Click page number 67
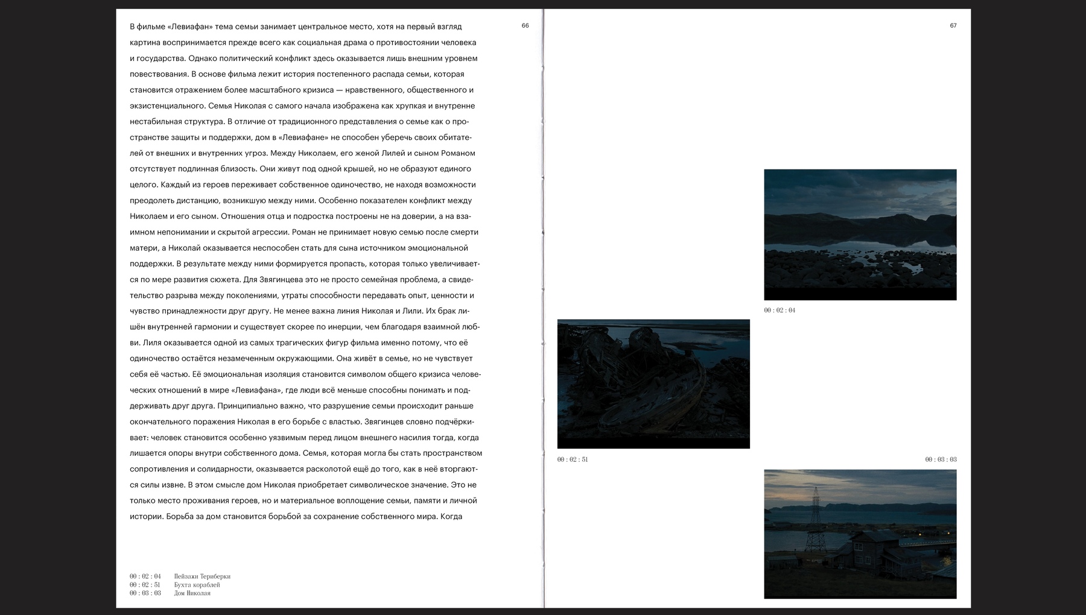 pos(953,25)
